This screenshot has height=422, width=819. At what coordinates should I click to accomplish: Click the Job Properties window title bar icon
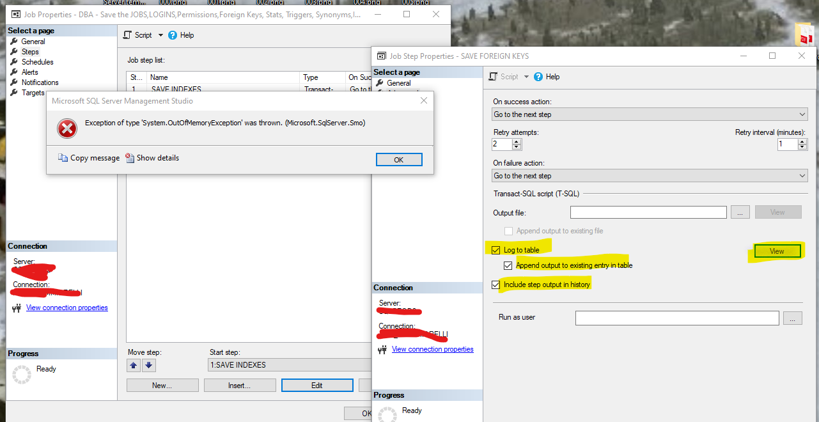[x=16, y=14]
